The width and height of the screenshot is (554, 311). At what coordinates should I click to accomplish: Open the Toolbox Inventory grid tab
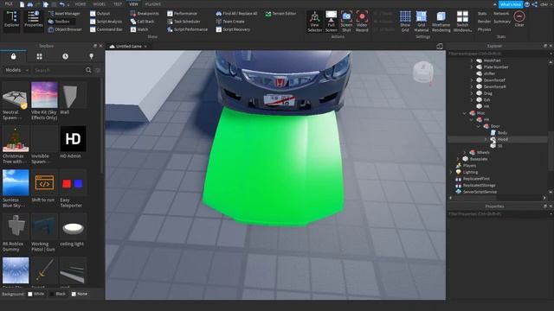click(x=39, y=56)
